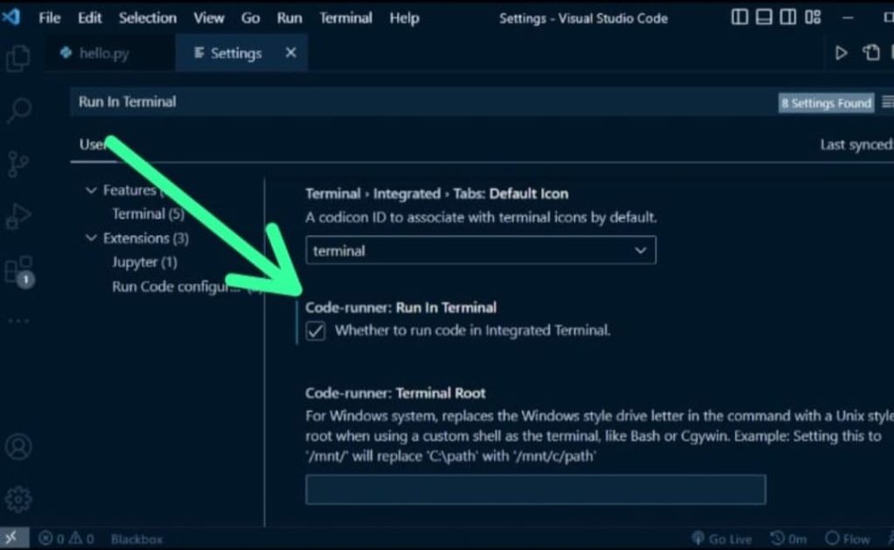Open the Explorer view in activity bar
Viewport: 894px width, 550px height.
18,58
